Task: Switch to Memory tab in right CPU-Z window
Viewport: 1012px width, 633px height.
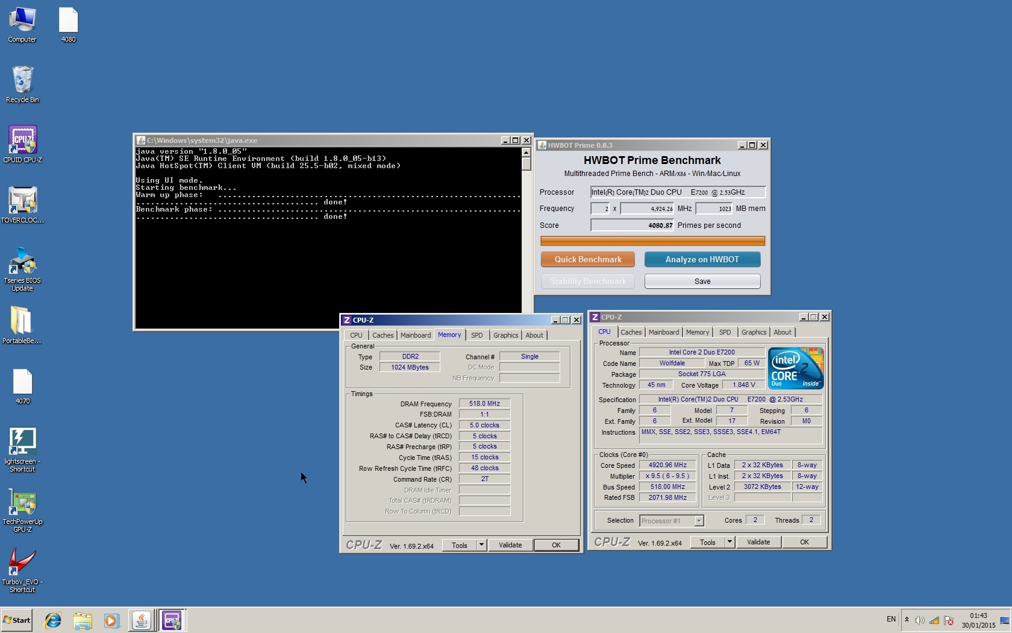Action: 698,332
